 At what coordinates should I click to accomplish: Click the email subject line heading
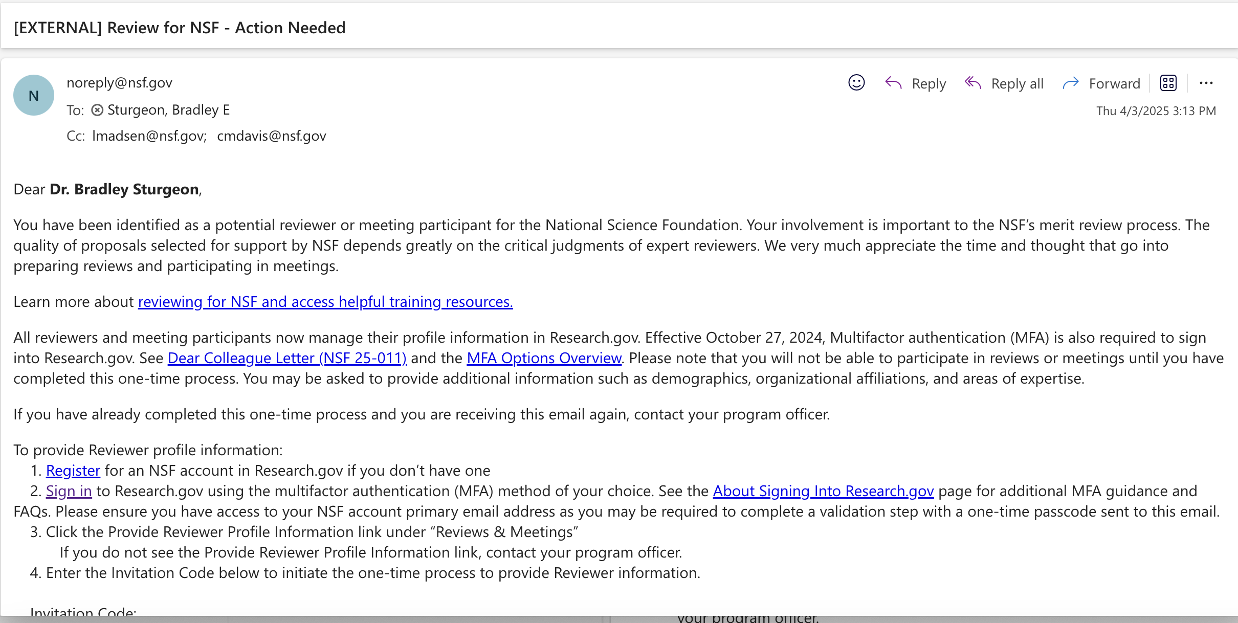180,28
